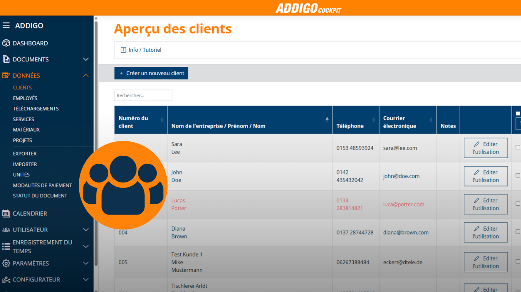Expand the Utilisateur section chevron
This screenshot has width=521, height=292.
(86, 230)
